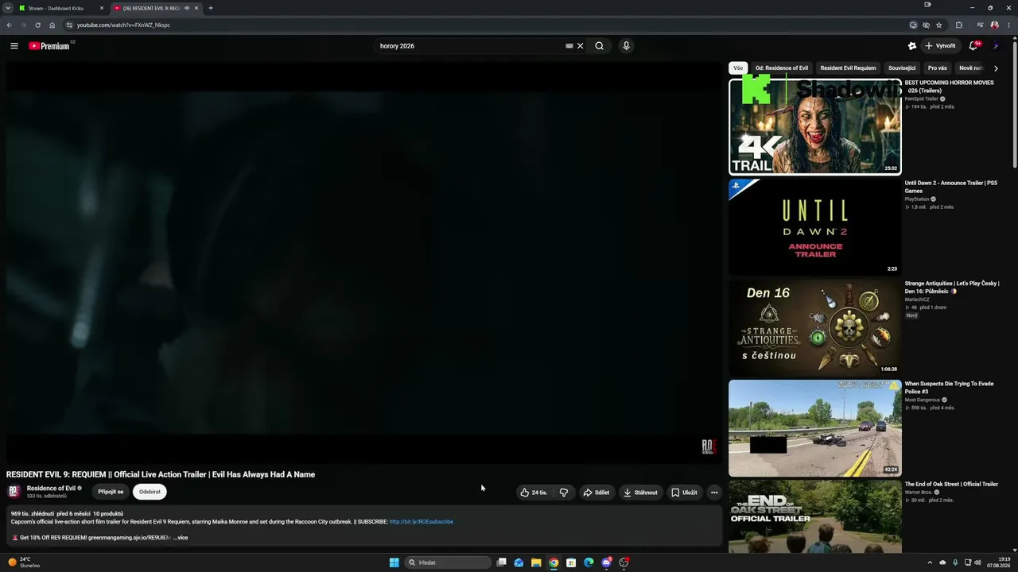This screenshot has height=572, width=1018.
Task: Share the video via Sdílet
Action: point(596,493)
